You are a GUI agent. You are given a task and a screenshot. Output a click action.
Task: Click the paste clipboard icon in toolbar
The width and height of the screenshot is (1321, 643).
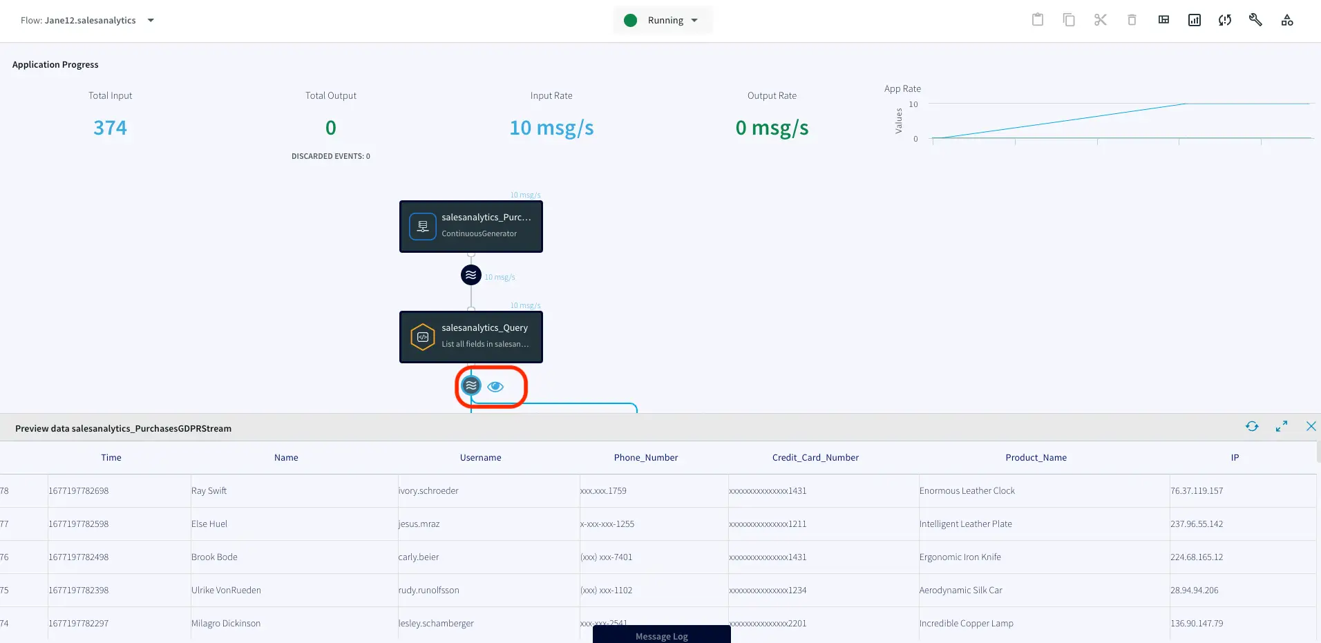1037,20
